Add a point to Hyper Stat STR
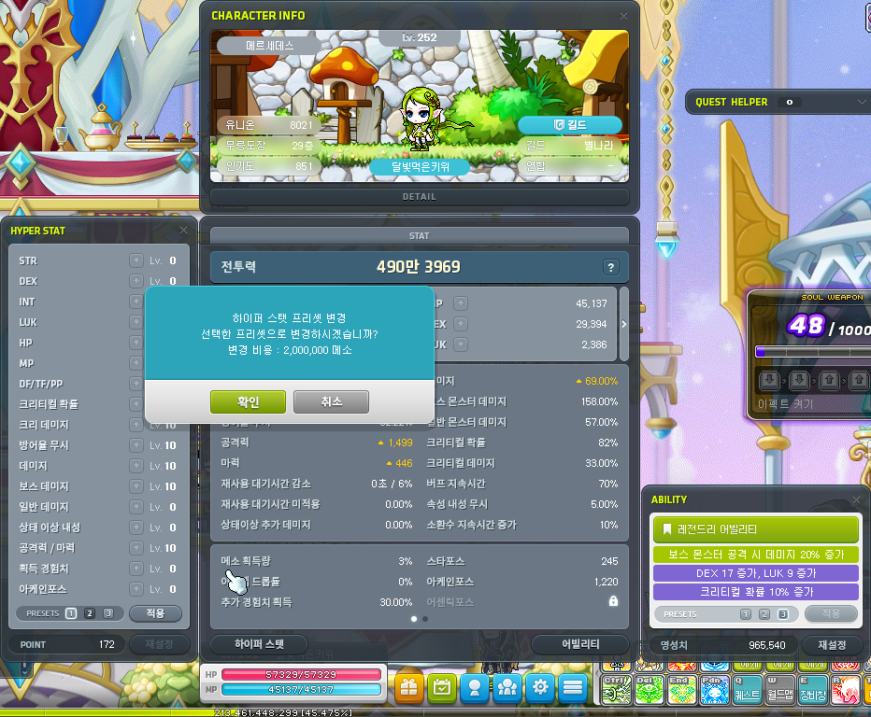 pyautogui.click(x=136, y=260)
